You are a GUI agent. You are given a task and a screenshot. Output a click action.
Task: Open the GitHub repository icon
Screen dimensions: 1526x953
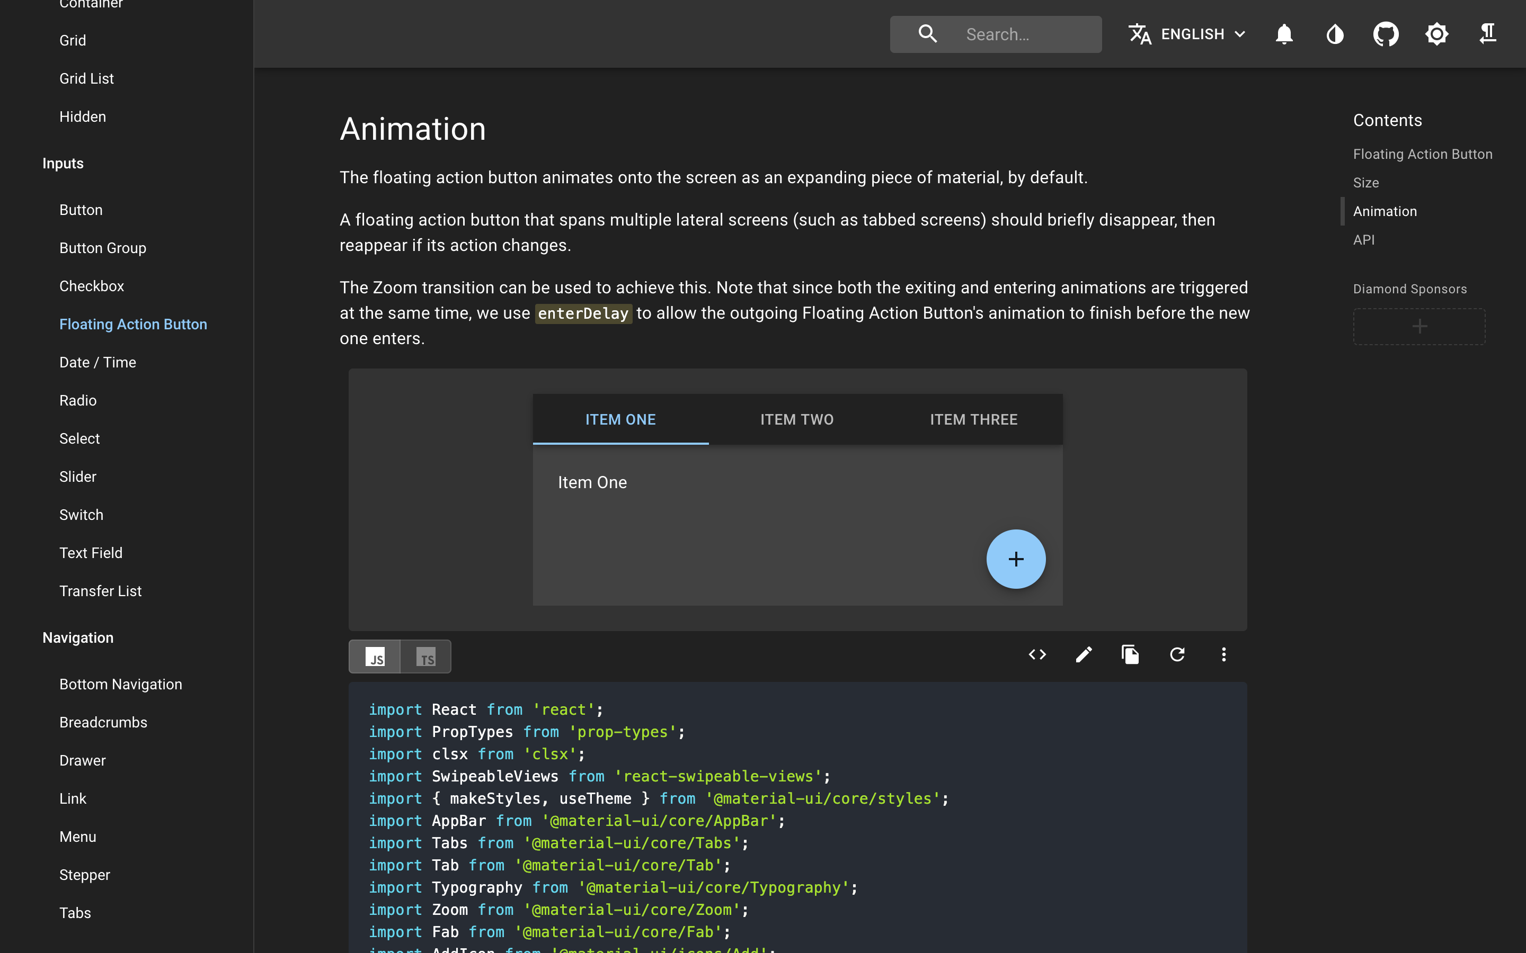(1386, 34)
